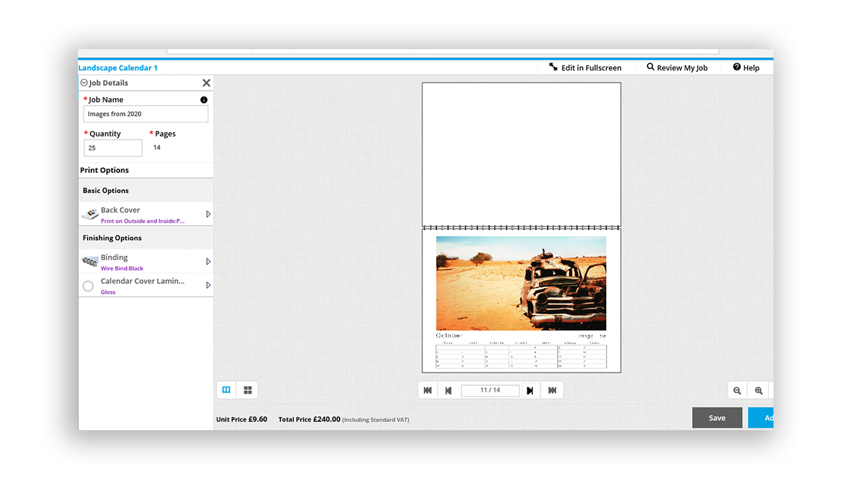Expand the Binding finishing option
Screen dimensions: 859x483
(x=208, y=261)
